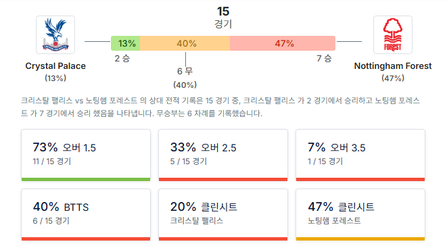Click the 15 경기 total matches heading
The height and width of the screenshot is (248, 447).
(x=223, y=18)
